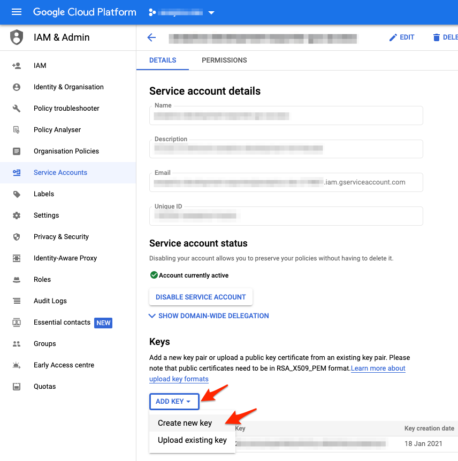Click the Description input field

pos(286,149)
